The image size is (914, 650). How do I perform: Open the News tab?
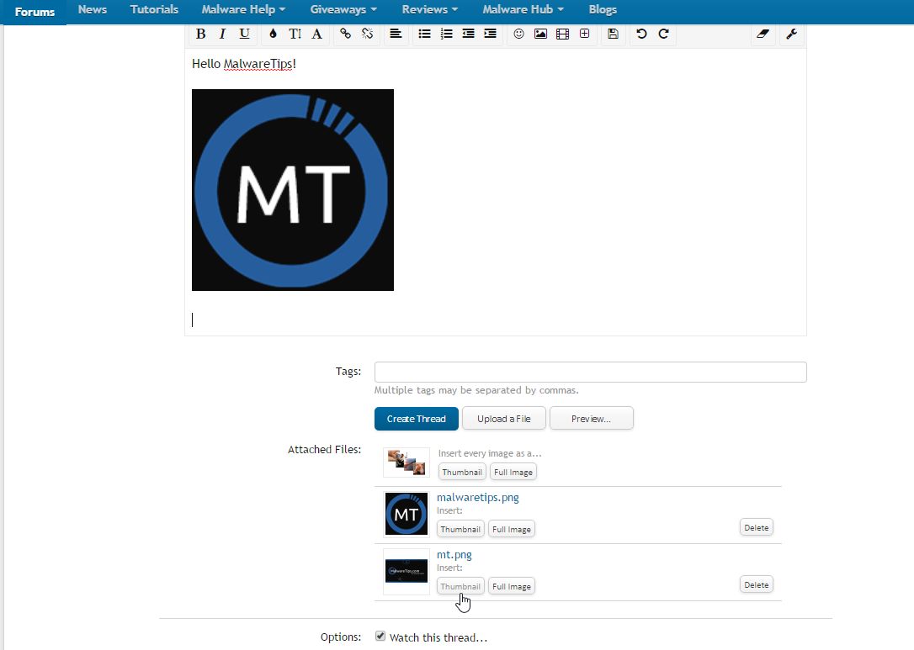[x=92, y=9]
